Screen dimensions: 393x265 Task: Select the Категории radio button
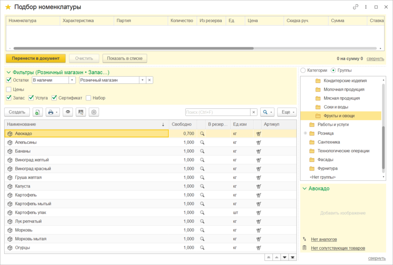tap(303, 71)
